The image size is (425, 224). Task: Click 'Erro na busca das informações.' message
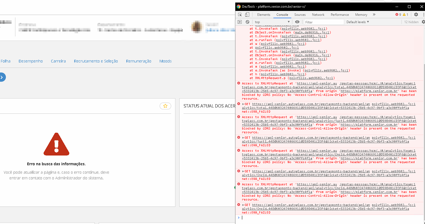coord(56,164)
